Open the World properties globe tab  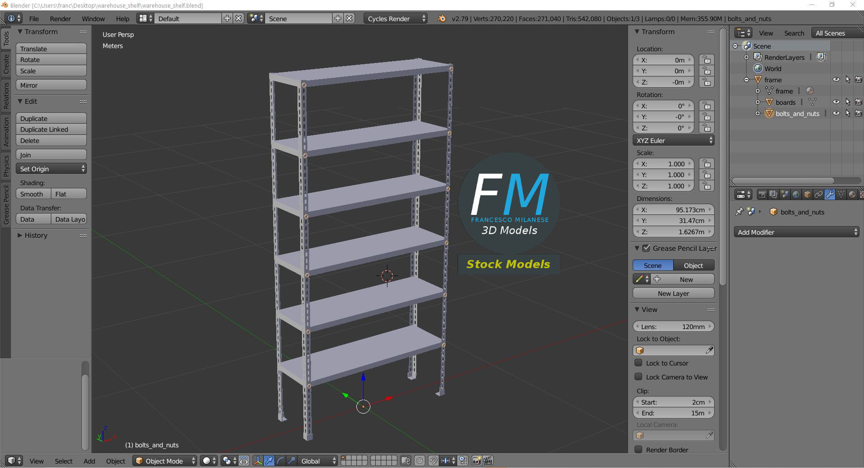click(x=796, y=195)
